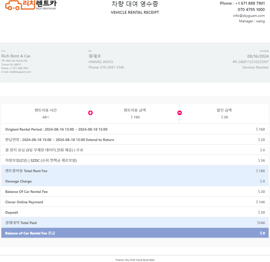Image resolution: width=270 pixels, height=262 pixels.
Task: Click the Phone +1 671 888 7801 header
Action: [x=242, y=3]
